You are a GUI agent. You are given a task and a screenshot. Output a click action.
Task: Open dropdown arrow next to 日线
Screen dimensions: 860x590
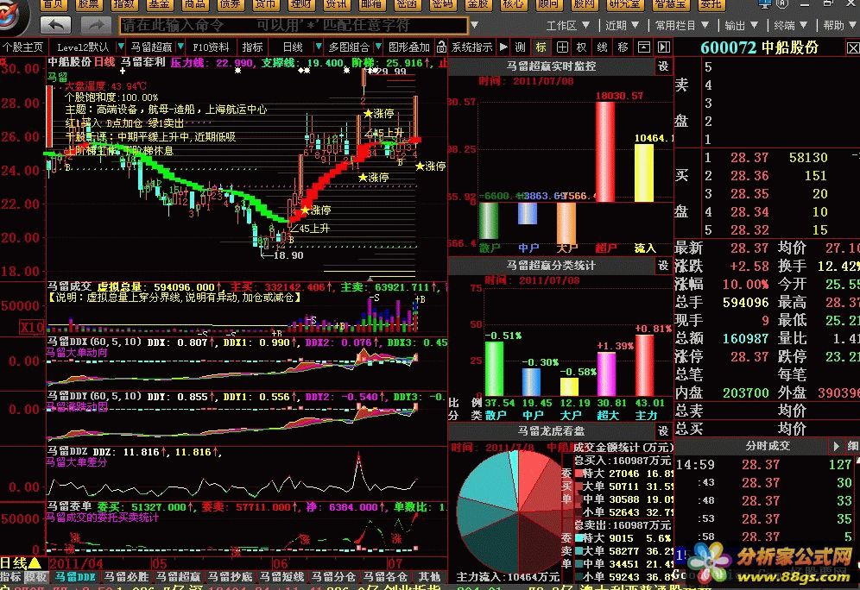(x=318, y=47)
